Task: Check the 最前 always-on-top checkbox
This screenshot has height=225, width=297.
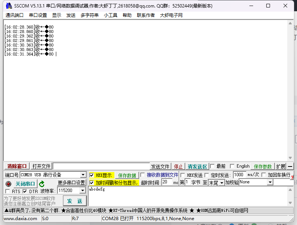Action: click(212, 166)
